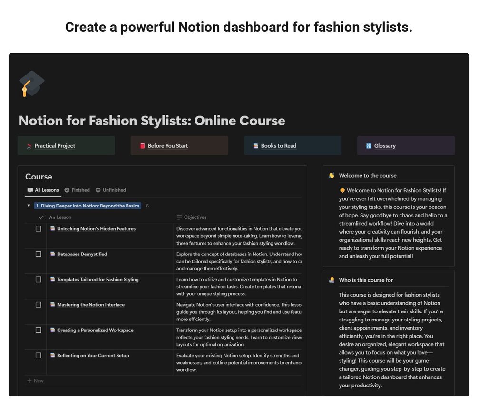The image size is (478, 405).
Task: Click the waving hand icon by Welcome to the course
Action: click(x=332, y=176)
